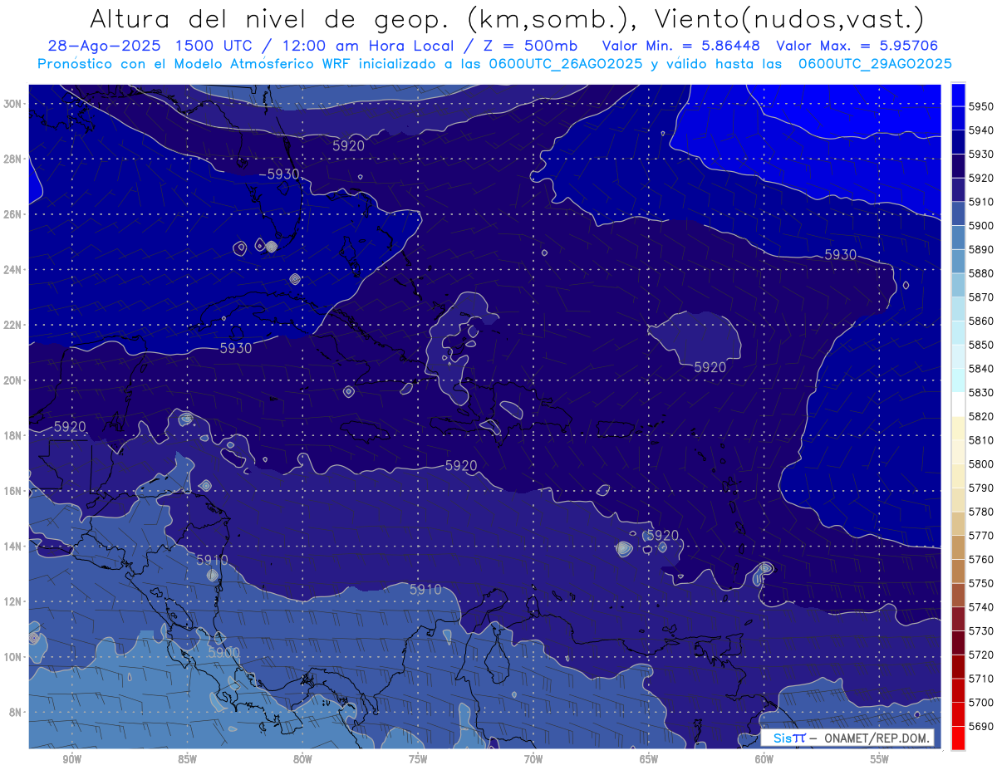
Task: Select the valid-until time "0600UTC_29AGO2025"
Action: coord(876,64)
